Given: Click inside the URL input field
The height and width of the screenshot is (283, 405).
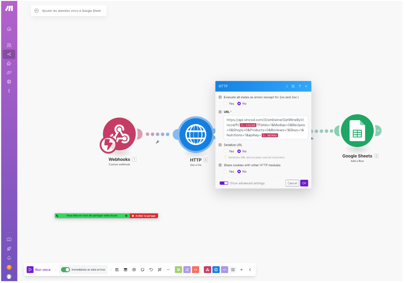Looking at the screenshot, I should click(x=266, y=128).
